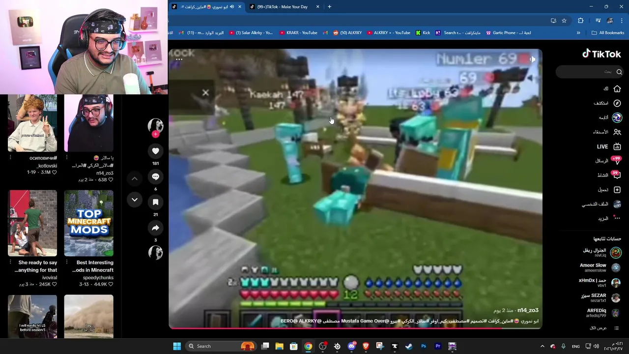Image resolution: width=629 pixels, height=354 pixels.
Task: Open the options dots under the kotlovski video
Action: click(x=10, y=158)
